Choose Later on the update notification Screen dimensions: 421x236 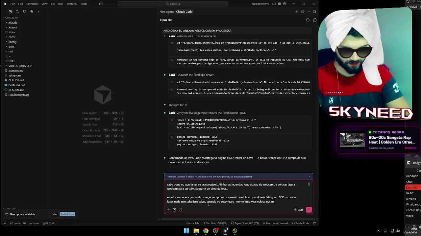pos(55,214)
